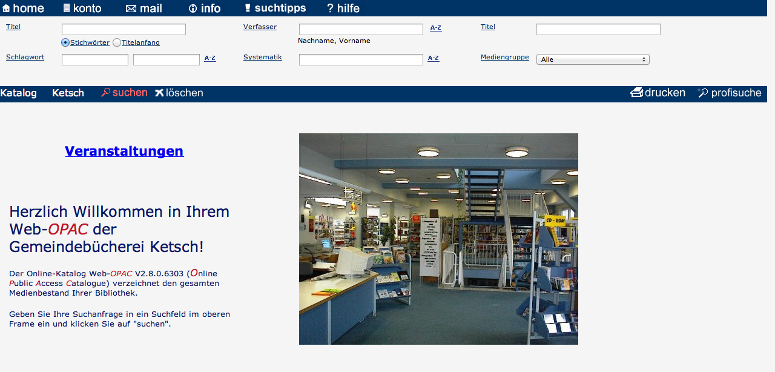Select the Stichwörter radio button

pos(65,42)
